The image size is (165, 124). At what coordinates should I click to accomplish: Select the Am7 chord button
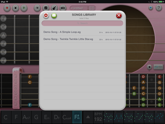(26, 117)
